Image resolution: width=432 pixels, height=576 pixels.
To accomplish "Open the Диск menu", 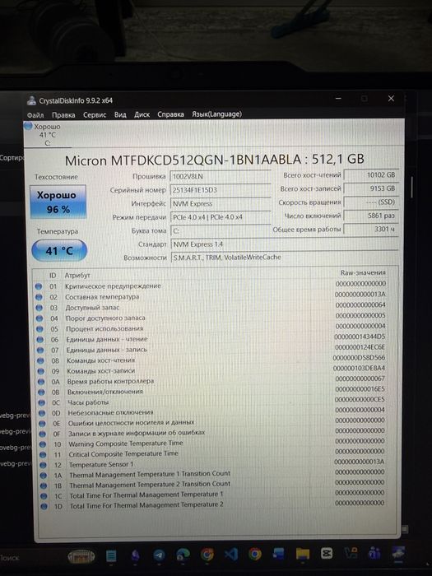I will click(142, 114).
